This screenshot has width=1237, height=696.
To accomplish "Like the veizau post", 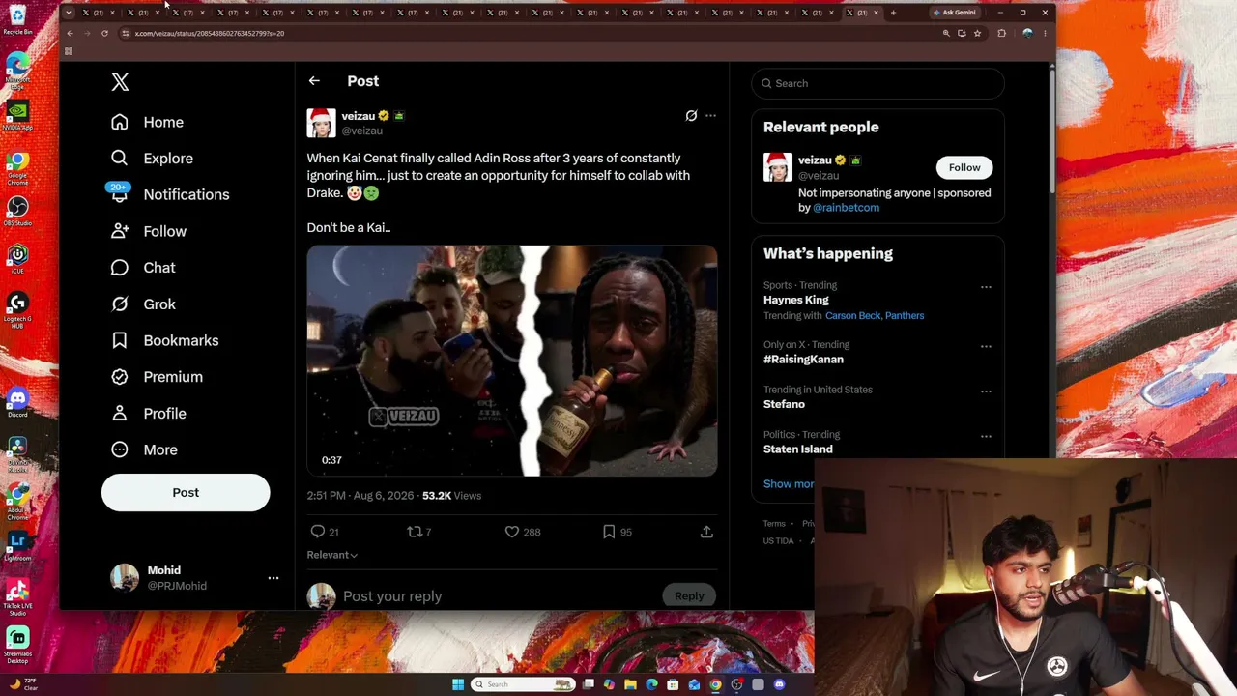I will [512, 532].
